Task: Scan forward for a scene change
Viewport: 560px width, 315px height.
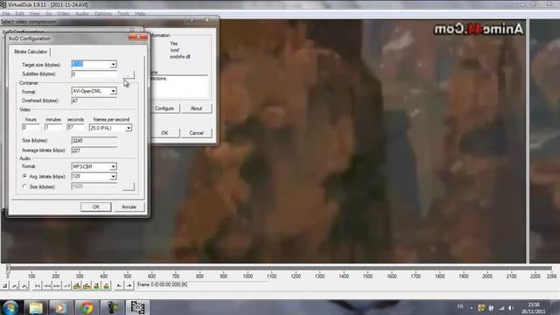Action: 106,285
